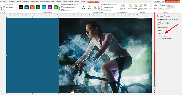Viewport: 182px width, 95px height.
Task: Click the Girar rotate icon
Action: pyautogui.click(x=155, y=7)
